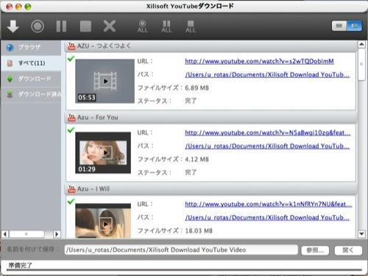Click the new download arrow icon
Screen dimensions: 368x276
click(x=13, y=26)
